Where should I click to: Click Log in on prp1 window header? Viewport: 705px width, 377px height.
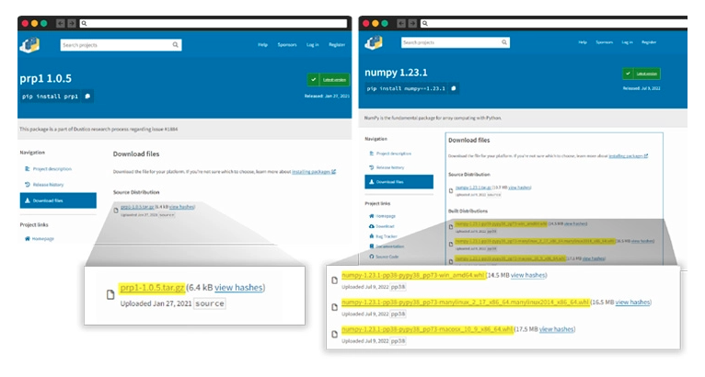pyautogui.click(x=313, y=44)
